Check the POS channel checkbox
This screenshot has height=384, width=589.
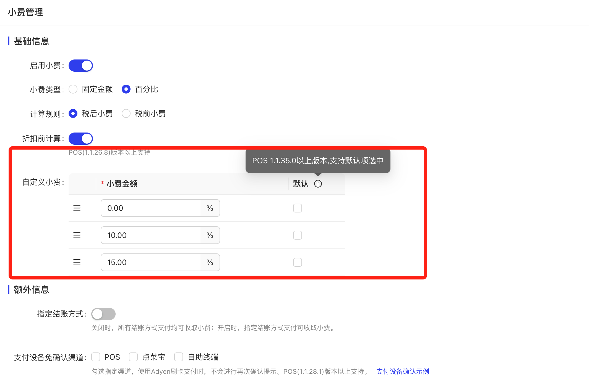(x=96, y=357)
